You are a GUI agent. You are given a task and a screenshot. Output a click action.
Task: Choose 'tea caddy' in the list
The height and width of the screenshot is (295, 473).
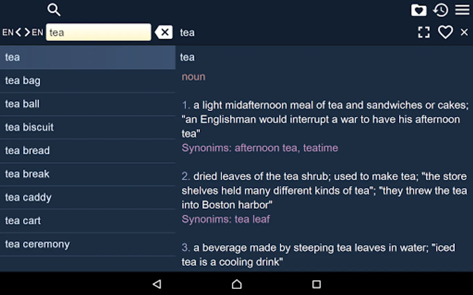pyautogui.click(x=88, y=197)
